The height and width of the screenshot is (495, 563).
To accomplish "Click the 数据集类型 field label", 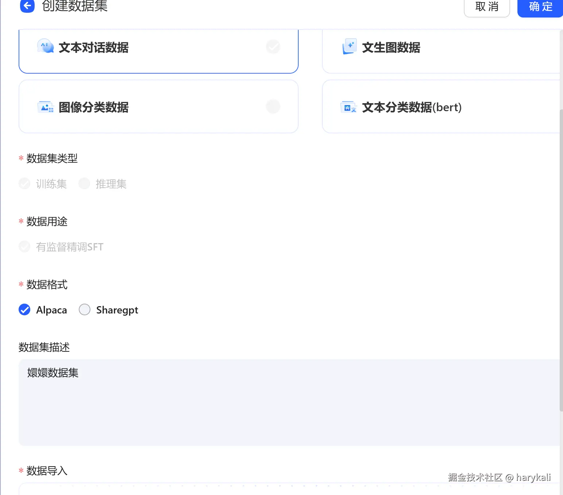I will click(x=52, y=158).
